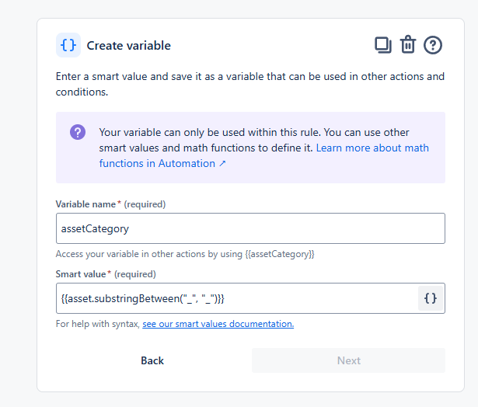Click the external link arrow after Automation
478x407 pixels.
coord(222,164)
